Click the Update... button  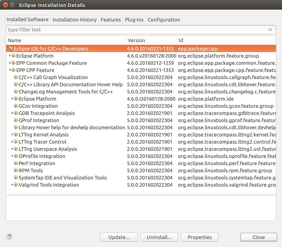click(x=119, y=237)
